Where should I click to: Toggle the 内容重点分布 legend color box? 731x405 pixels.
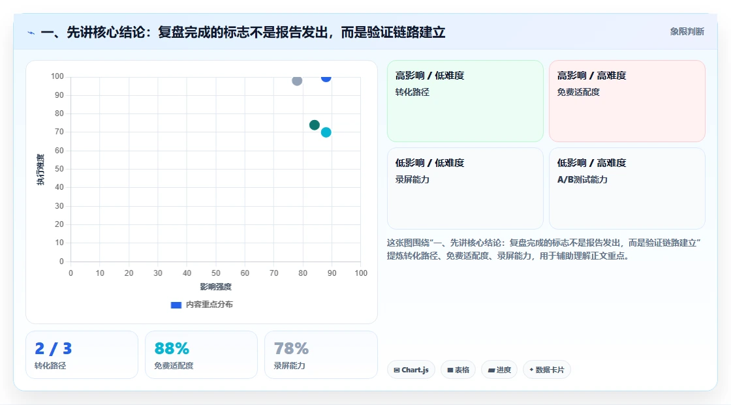pyautogui.click(x=176, y=305)
